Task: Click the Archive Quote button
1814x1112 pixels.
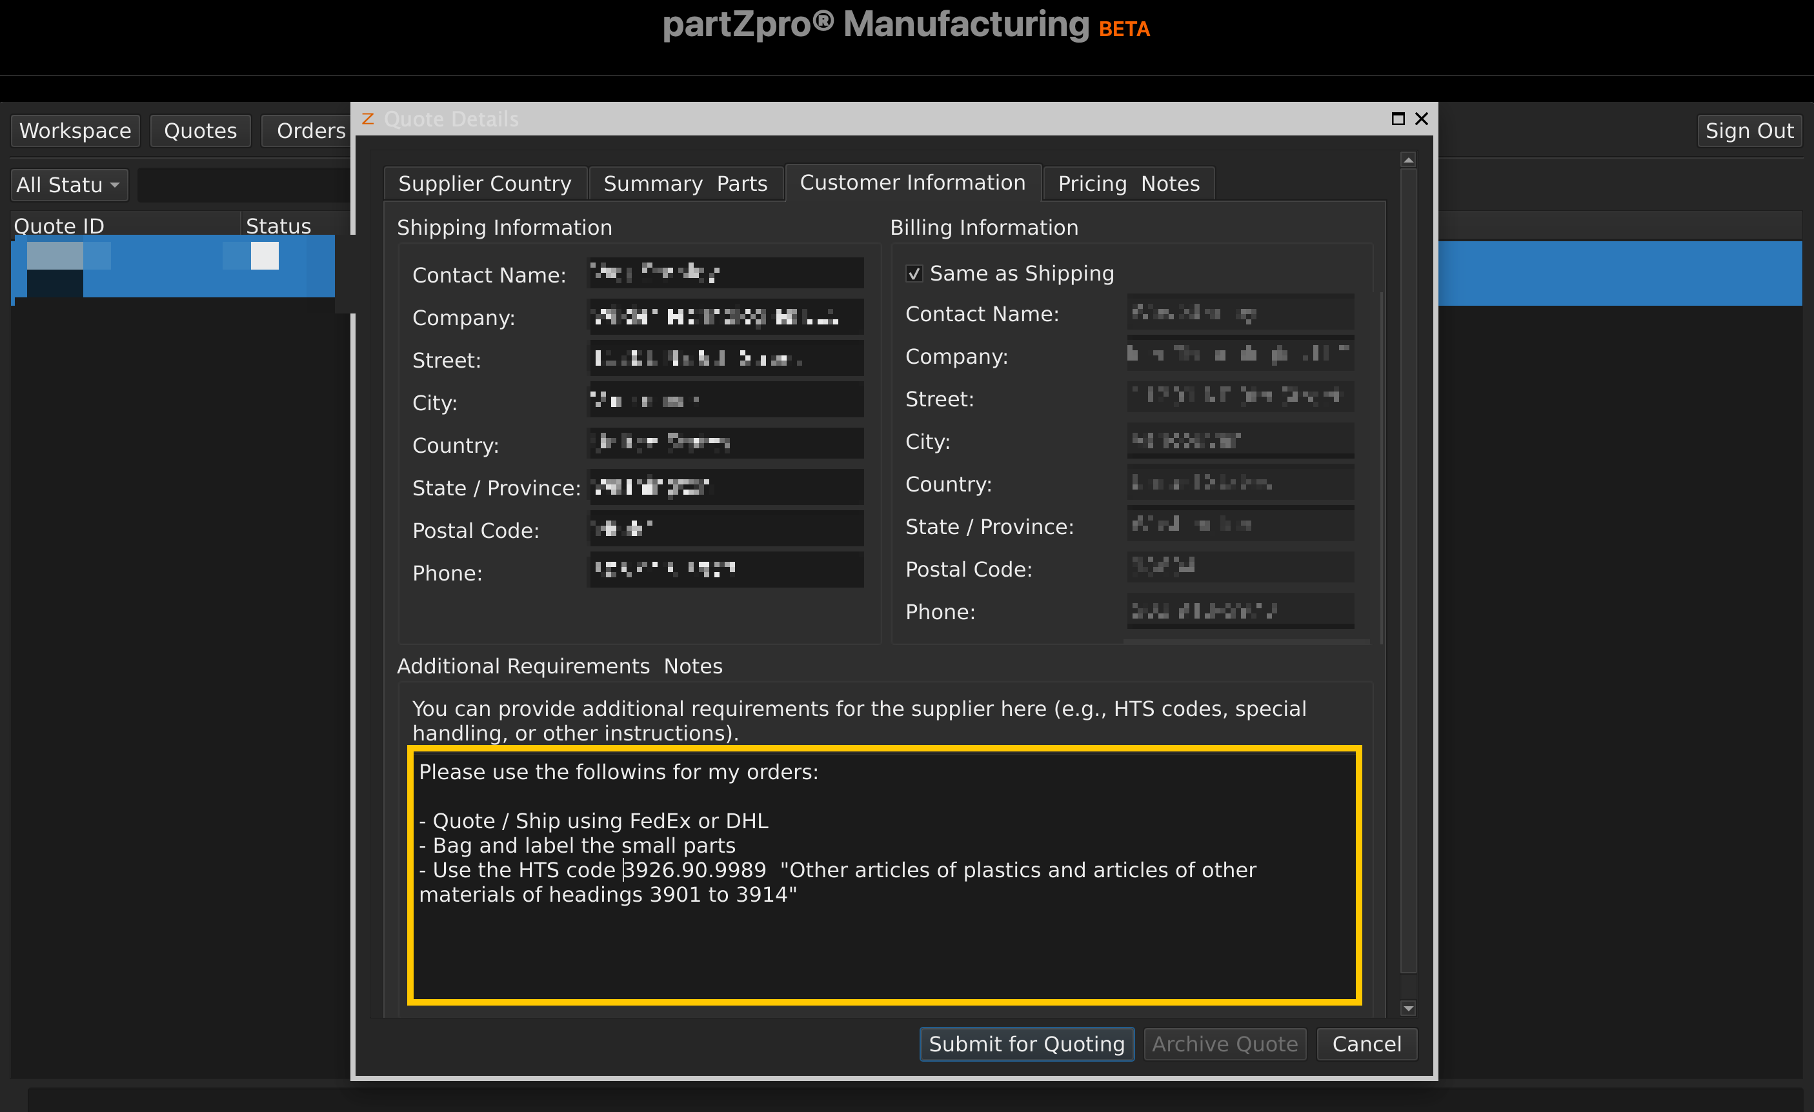Action: [1224, 1044]
